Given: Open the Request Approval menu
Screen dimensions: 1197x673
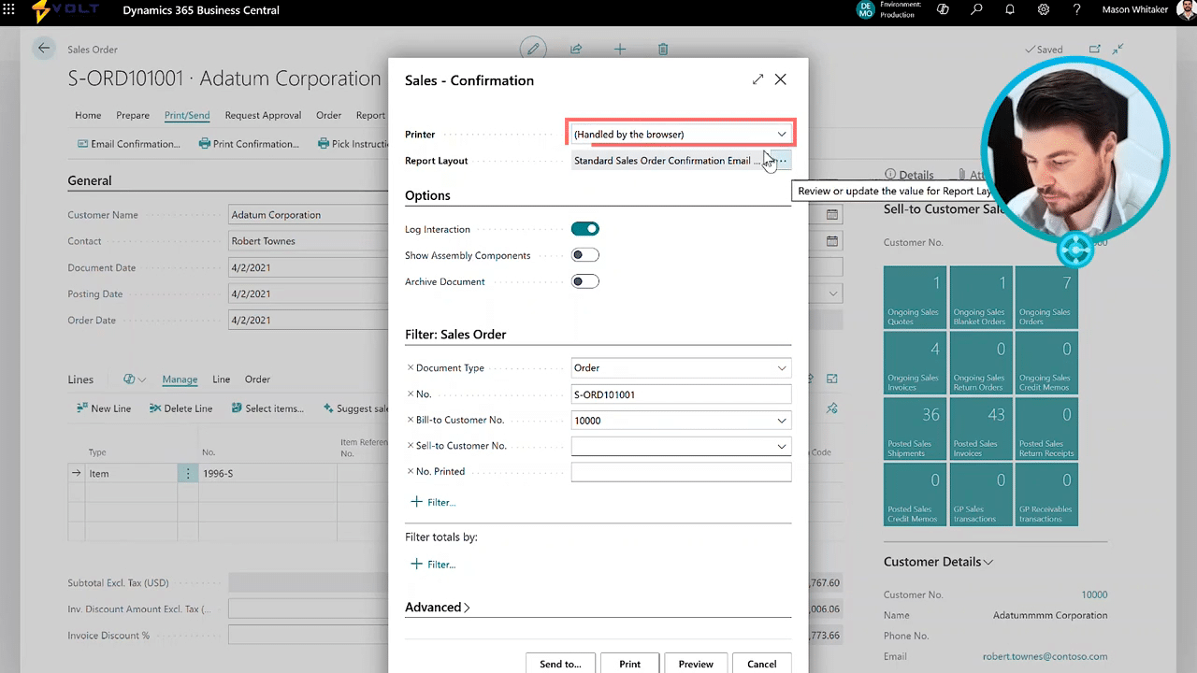Looking at the screenshot, I should [x=263, y=115].
